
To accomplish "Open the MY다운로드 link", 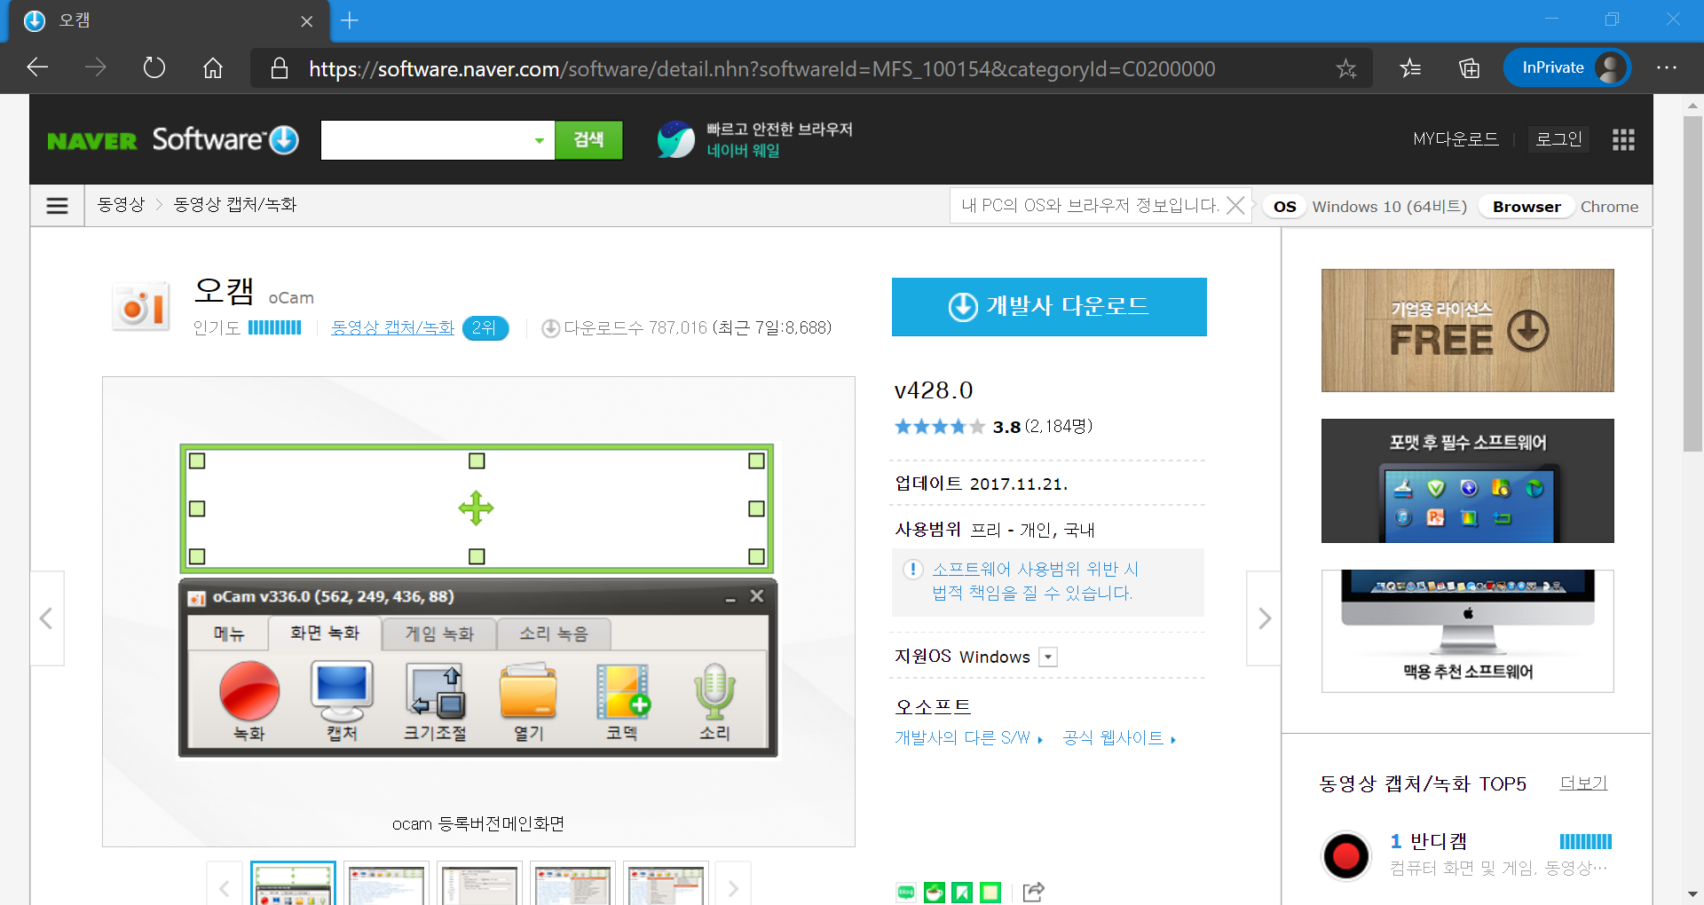I will (x=1455, y=139).
